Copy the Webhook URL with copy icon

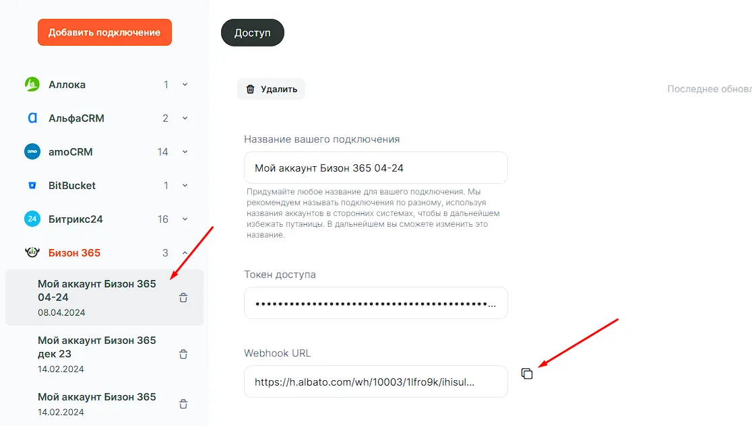[527, 374]
